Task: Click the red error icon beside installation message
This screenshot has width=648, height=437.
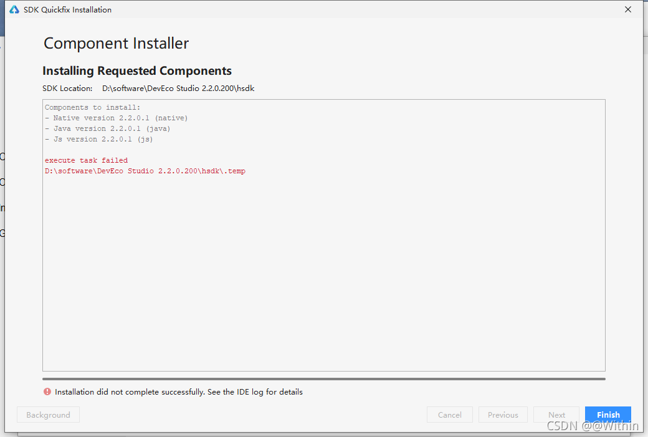Action: (47, 391)
